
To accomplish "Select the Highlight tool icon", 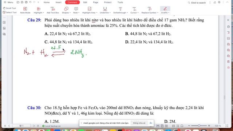I will pyautogui.click(x=39, y=9).
